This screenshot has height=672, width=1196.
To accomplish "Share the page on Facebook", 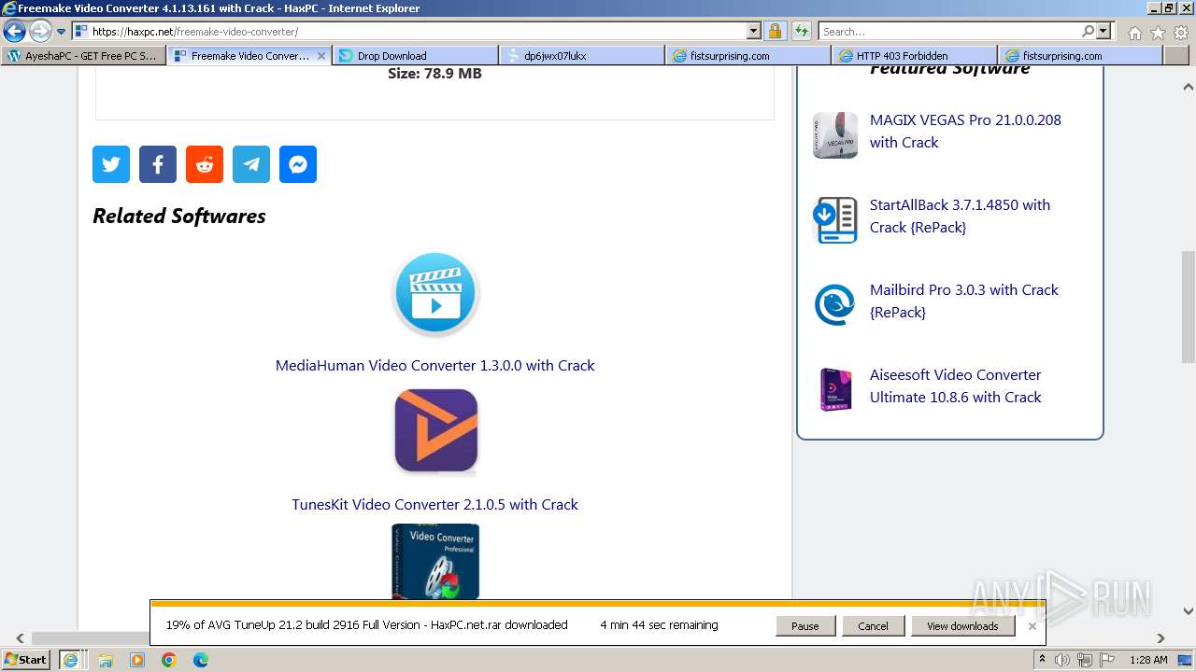I will tap(158, 164).
